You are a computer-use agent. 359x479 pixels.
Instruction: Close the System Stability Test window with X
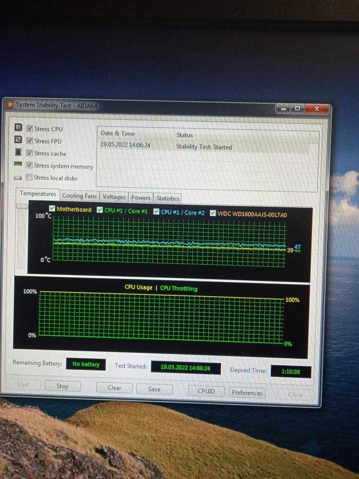[317, 109]
